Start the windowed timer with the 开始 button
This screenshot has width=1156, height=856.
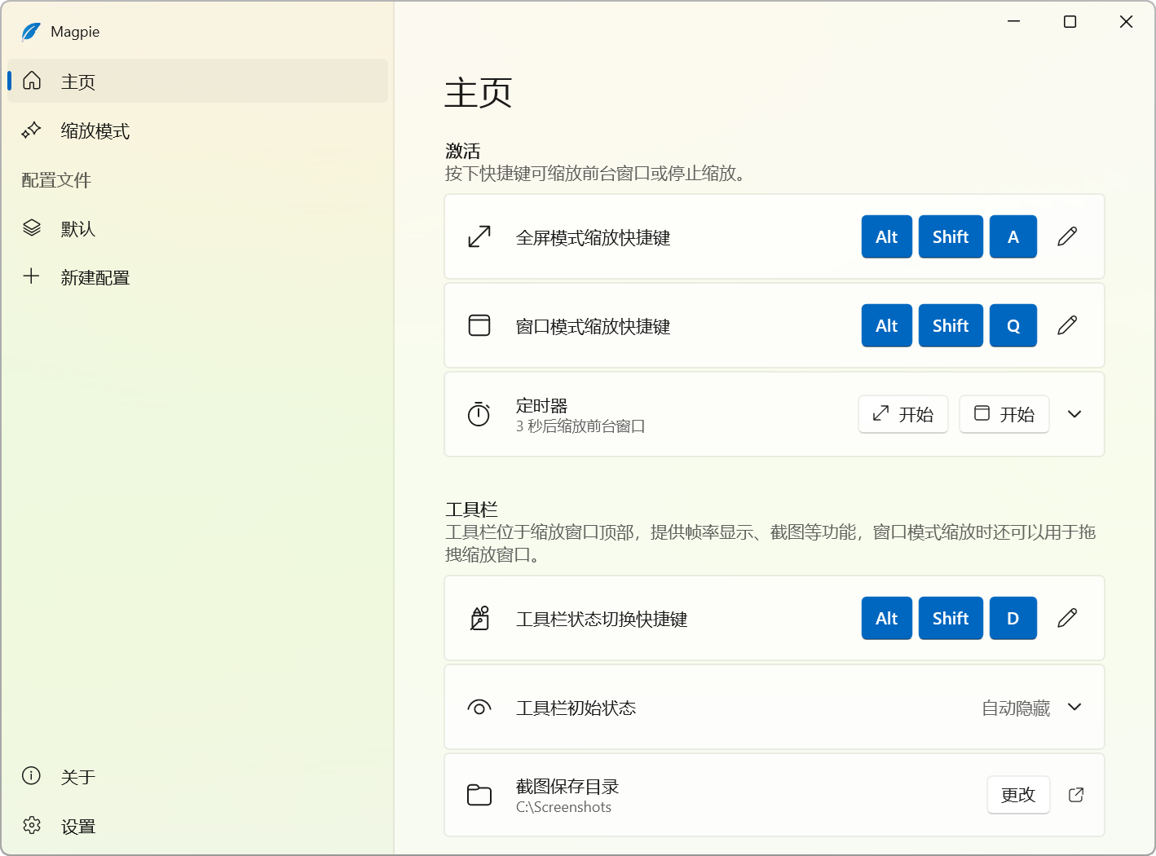pos(1004,414)
